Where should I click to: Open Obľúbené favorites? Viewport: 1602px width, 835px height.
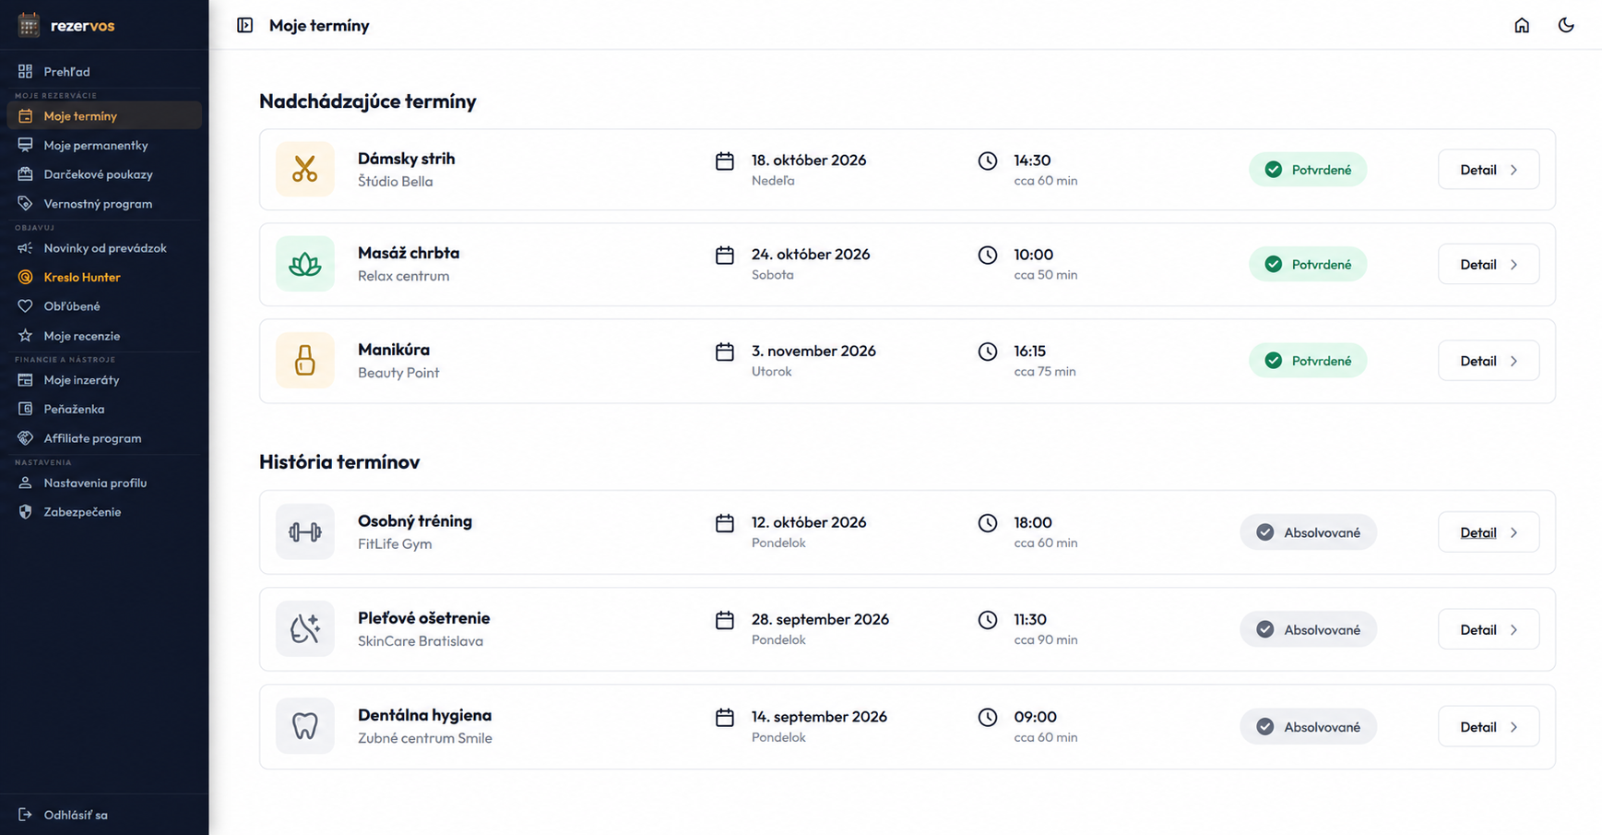(x=104, y=306)
